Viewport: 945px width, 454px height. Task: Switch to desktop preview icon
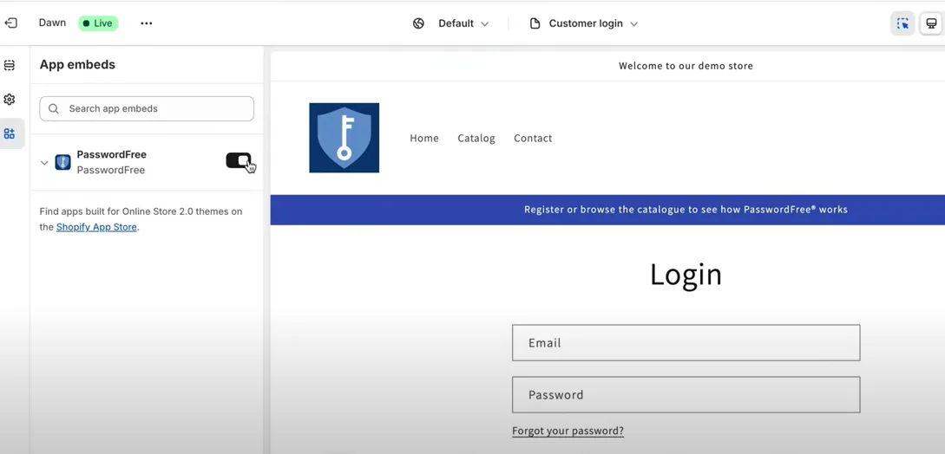tap(931, 23)
